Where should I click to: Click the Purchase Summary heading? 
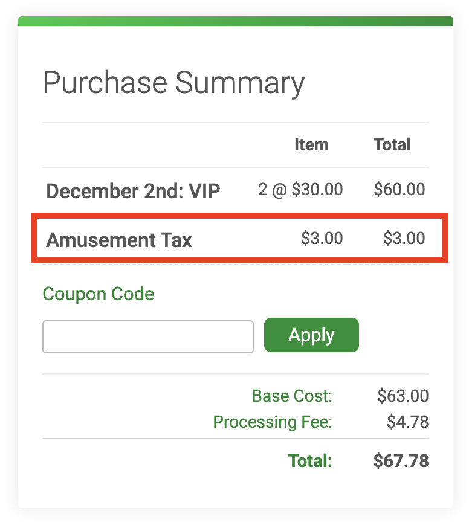tap(174, 83)
